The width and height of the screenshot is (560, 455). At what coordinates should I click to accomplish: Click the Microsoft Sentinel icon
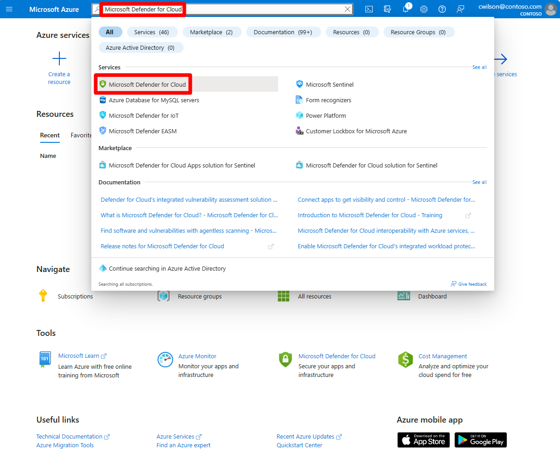[x=300, y=84]
